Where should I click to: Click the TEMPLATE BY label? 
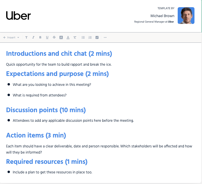click(x=166, y=8)
